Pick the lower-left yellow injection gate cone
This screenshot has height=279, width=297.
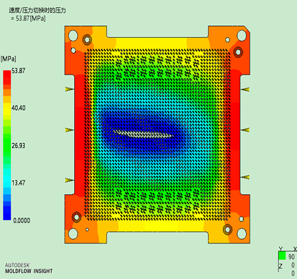click(69, 180)
